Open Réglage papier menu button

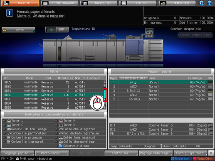(17, 153)
